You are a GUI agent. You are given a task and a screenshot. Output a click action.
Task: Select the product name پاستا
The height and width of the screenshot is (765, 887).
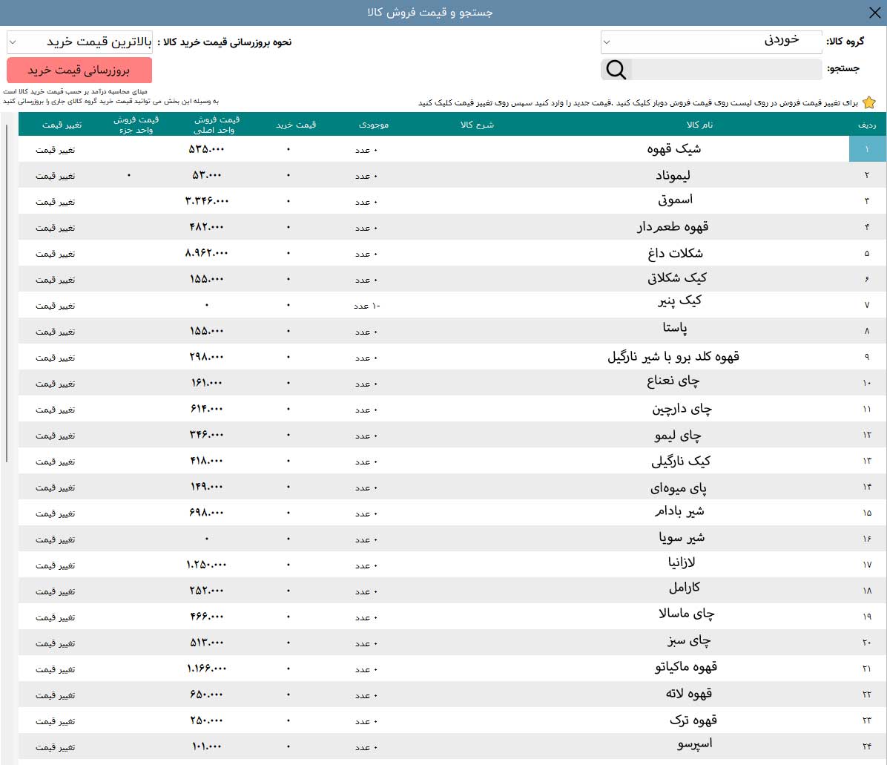675,328
